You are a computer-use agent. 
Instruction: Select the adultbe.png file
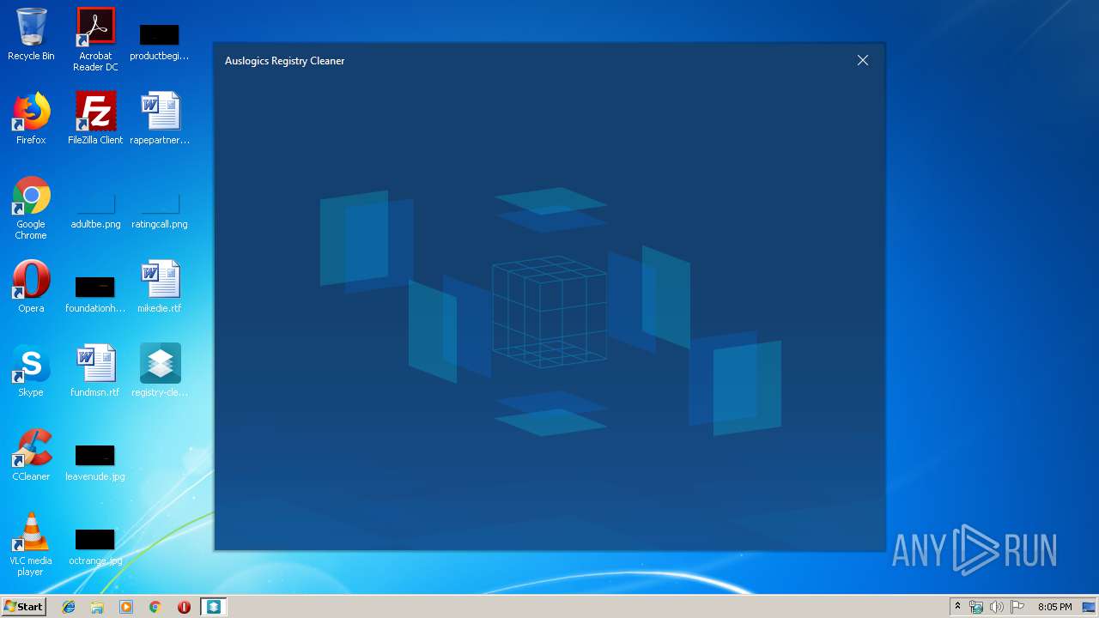(x=95, y=213)
